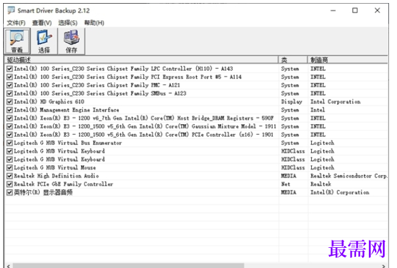Viewport: 397px width, 268px height.
Task: Click Realtek Semiconductor Corp. manufacturer cell
Action: (x=349, y=176)
